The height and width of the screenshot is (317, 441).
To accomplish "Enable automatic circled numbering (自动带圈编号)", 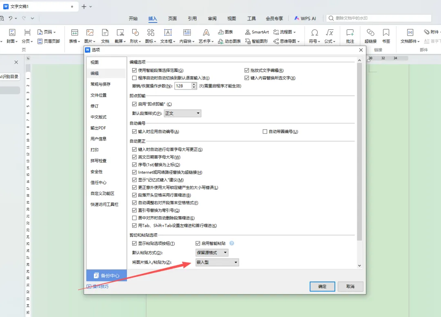I will [265, 132].
